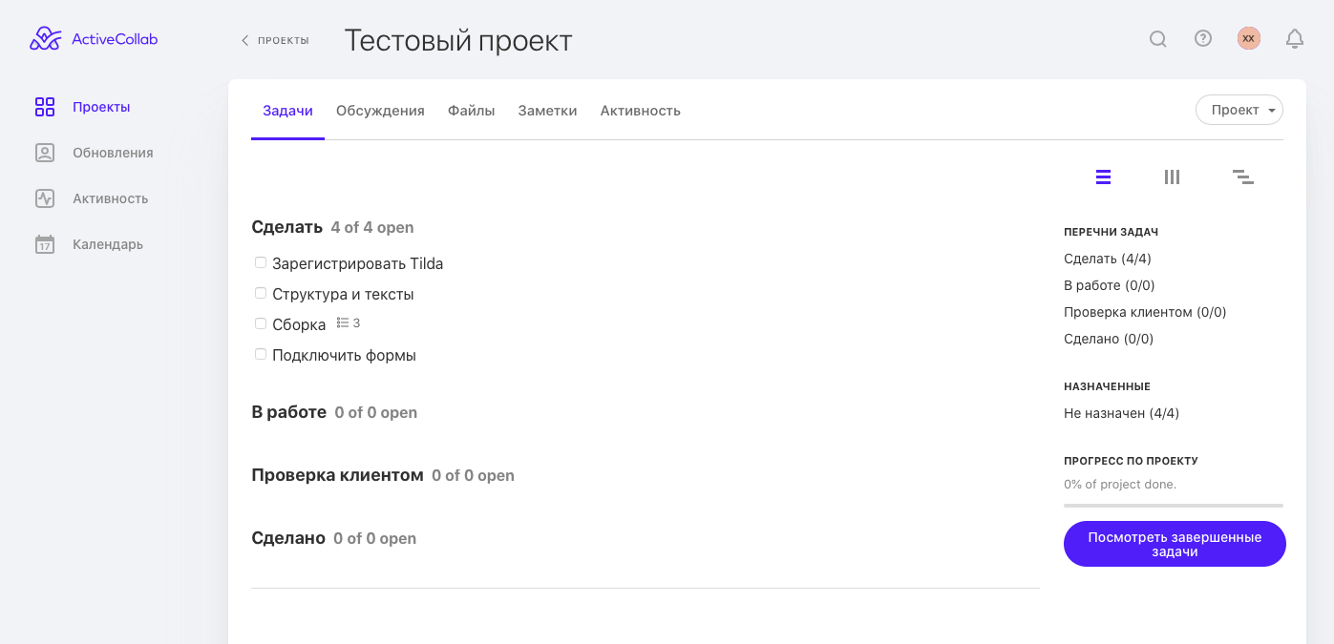Screen dimensions: 1334x644
Task: Open the notifications bell
Action: [1295, 38]
